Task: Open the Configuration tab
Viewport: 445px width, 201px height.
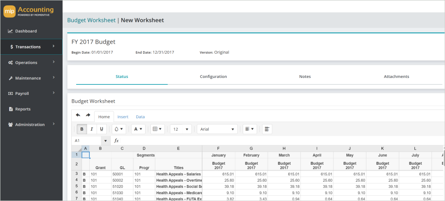Action: pyautogui.click(x=213, y=77)
